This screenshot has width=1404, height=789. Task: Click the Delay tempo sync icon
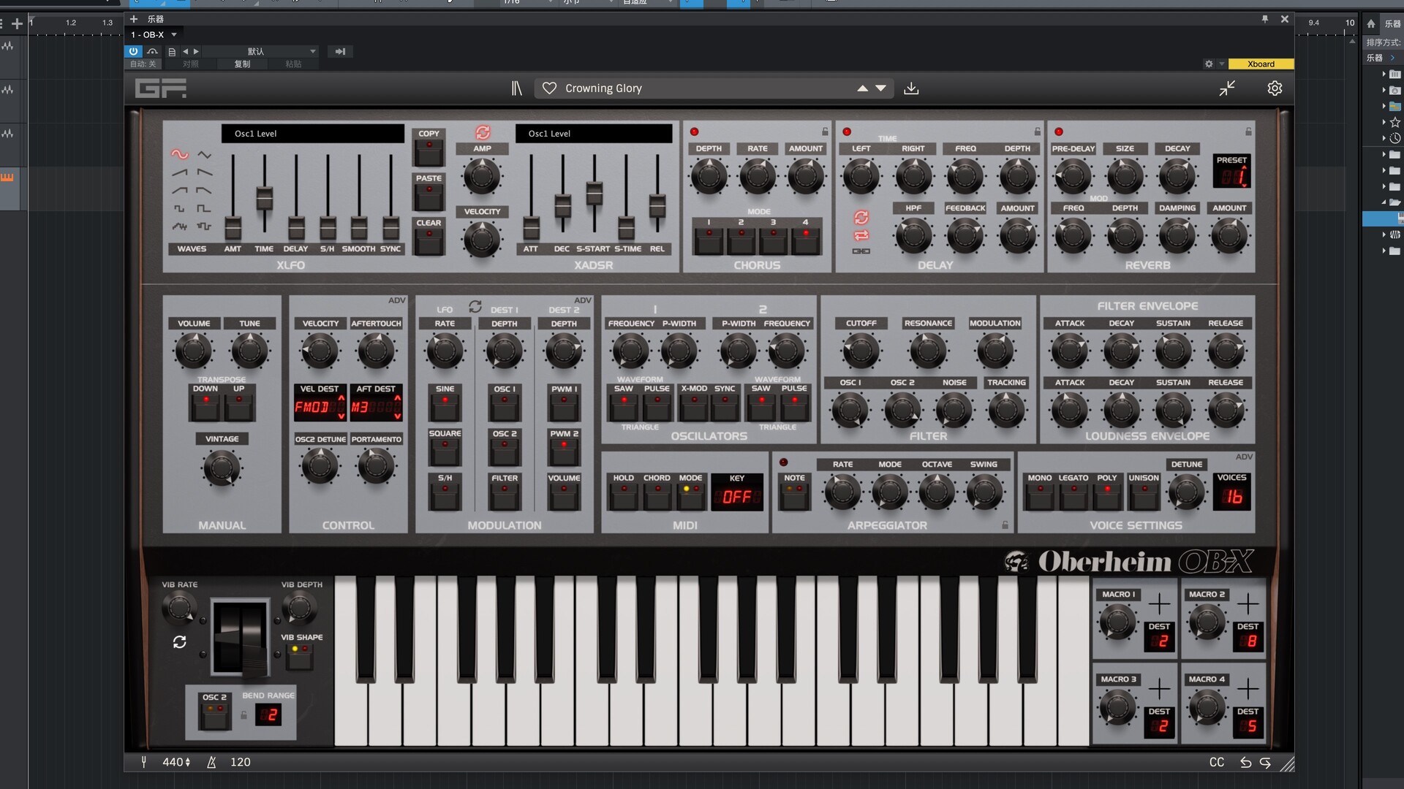861,218
